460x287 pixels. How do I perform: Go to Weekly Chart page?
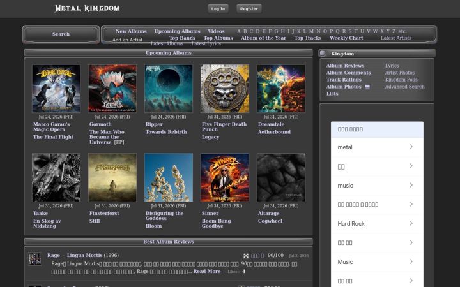pos(346,38)
